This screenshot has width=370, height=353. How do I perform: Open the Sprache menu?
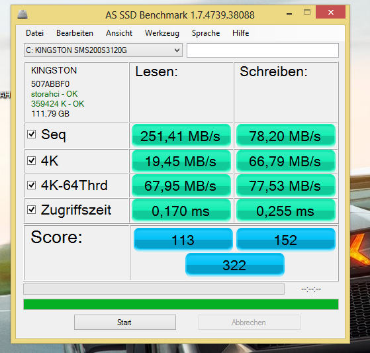pyautogui.click(x=206, y=33)
